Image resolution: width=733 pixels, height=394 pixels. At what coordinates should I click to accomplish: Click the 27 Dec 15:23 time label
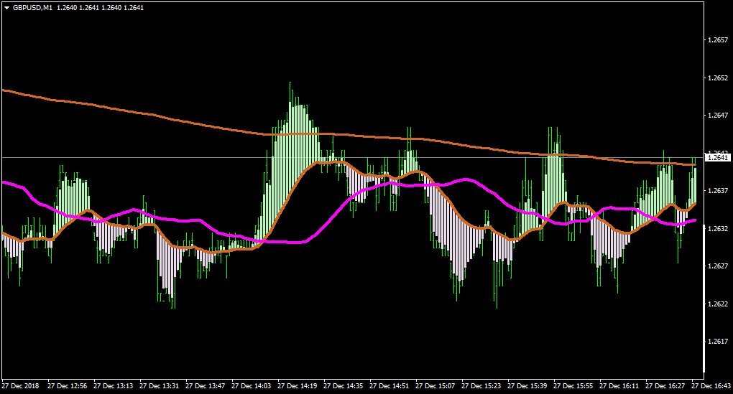(481, 386)
